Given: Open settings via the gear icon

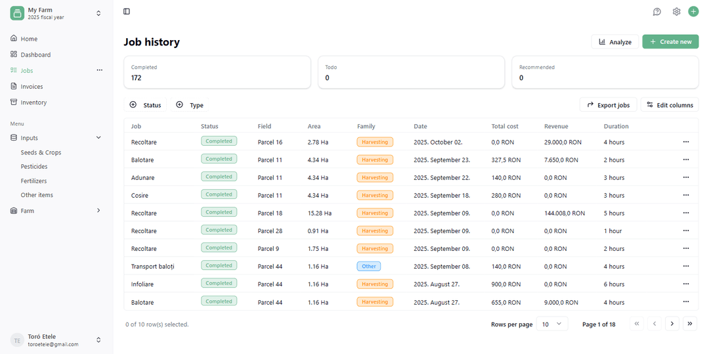Looking at the screenshot, I should tap(676, 11).
